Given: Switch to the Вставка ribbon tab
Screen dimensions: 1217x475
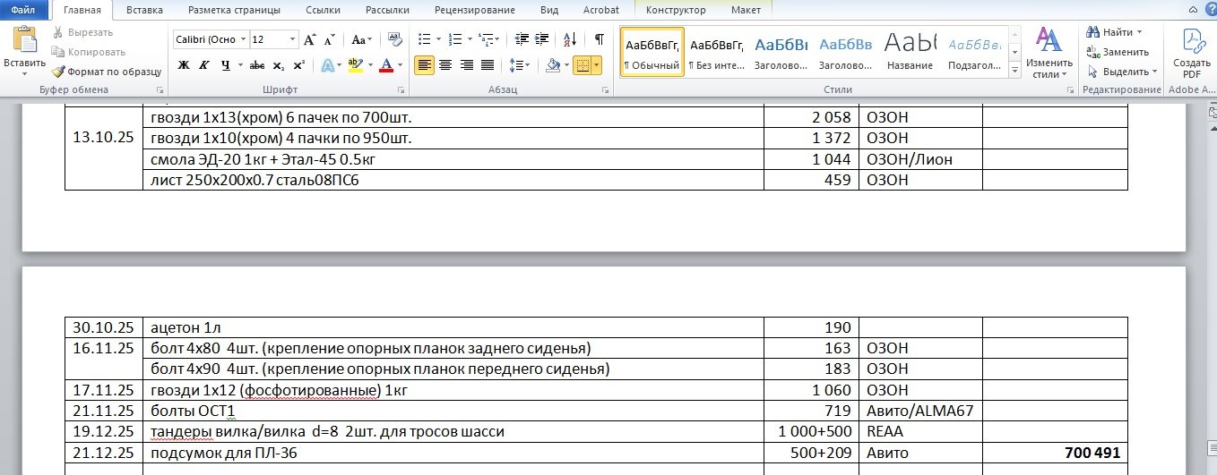Looking at the screenshot, I should pyautogui.click(x=144, y=10).
